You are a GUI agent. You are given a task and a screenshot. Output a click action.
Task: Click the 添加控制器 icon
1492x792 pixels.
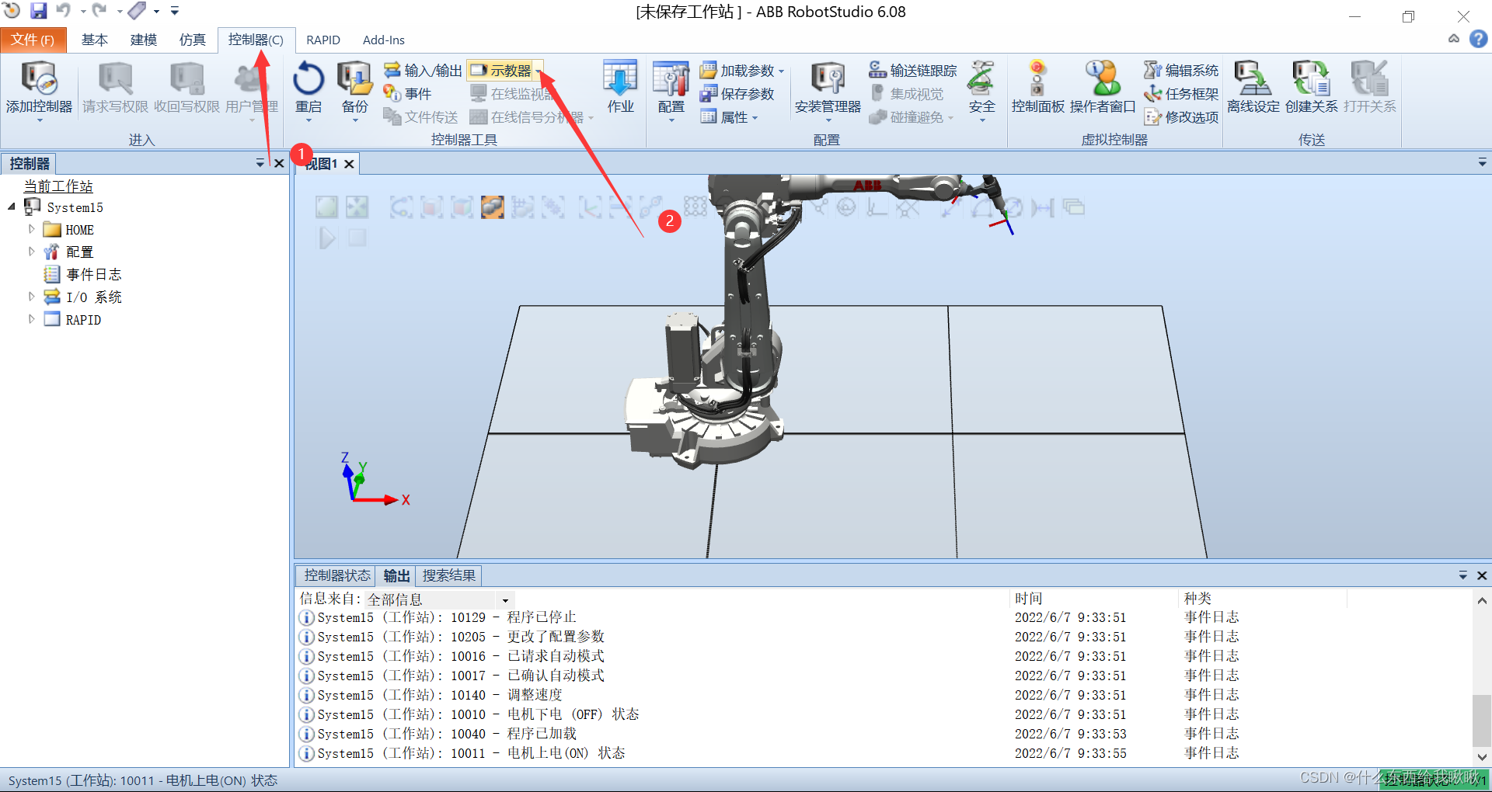click(x=39, y=88)
